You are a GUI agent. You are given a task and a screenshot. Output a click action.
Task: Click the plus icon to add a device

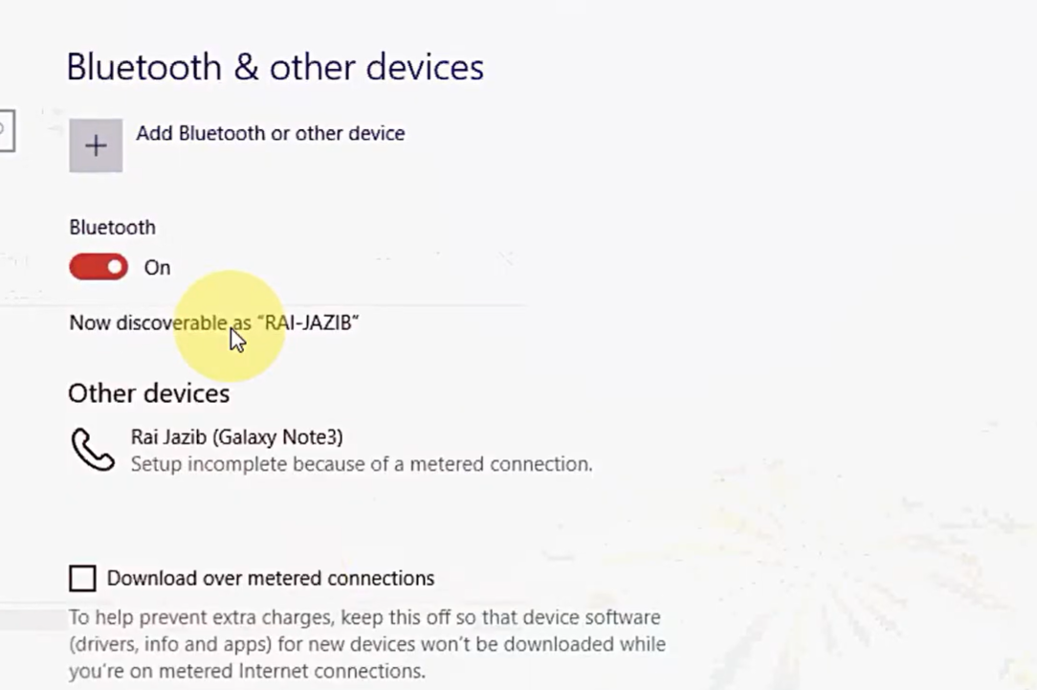coord(96,145)
